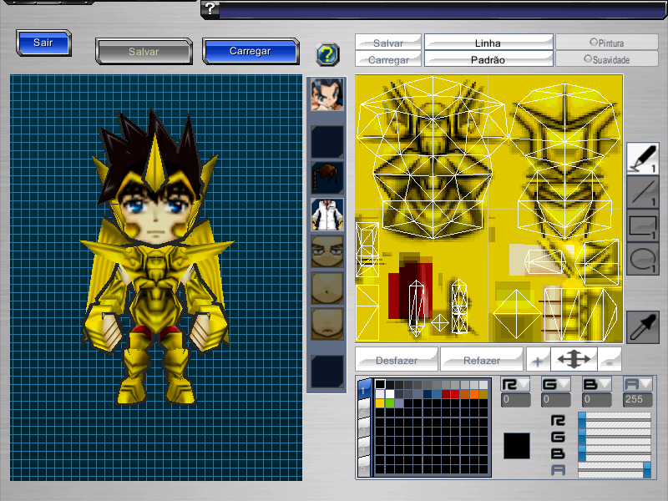This screenshot has width=668, height=501.
Task: Redo with the Refazer button
Action: pos(482,360)
